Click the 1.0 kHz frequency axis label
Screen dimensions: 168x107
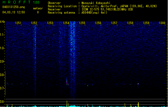click(x=2, y=48)
